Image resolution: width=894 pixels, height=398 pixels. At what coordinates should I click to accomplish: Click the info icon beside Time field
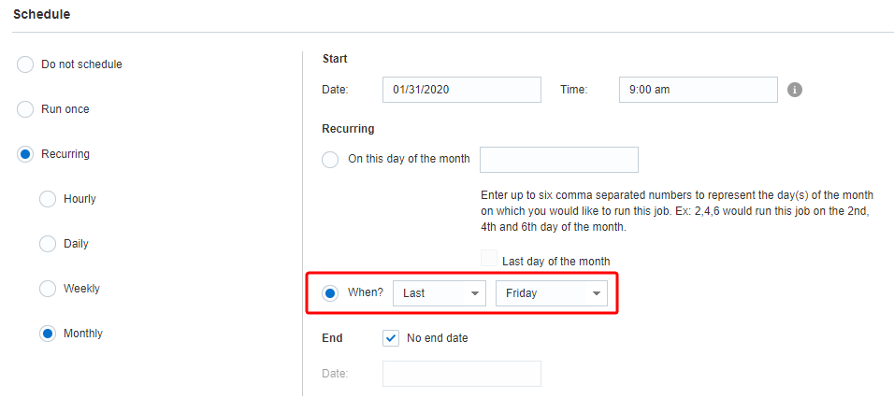[795, 90]
